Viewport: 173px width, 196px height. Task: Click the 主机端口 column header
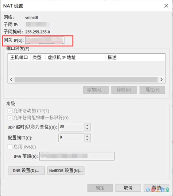click(19, 58)
